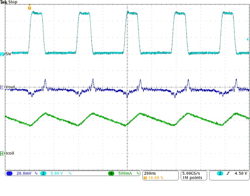Click the 5.00 V channel 2 scale value
The width and height of the screenshot is (250, 196).
click(x=56, y=173)
